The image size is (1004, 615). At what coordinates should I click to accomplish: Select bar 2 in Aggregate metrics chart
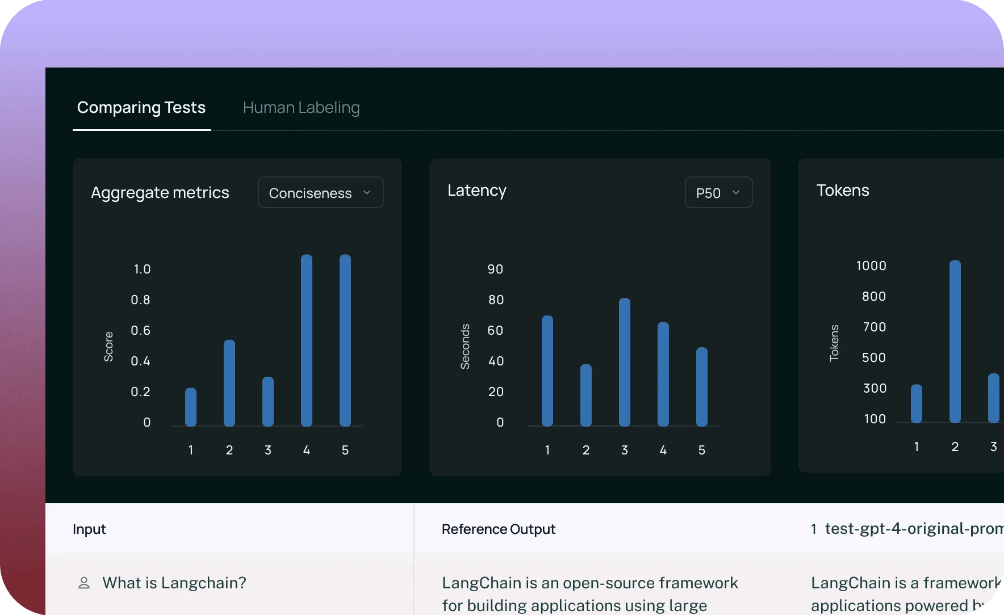229,383
